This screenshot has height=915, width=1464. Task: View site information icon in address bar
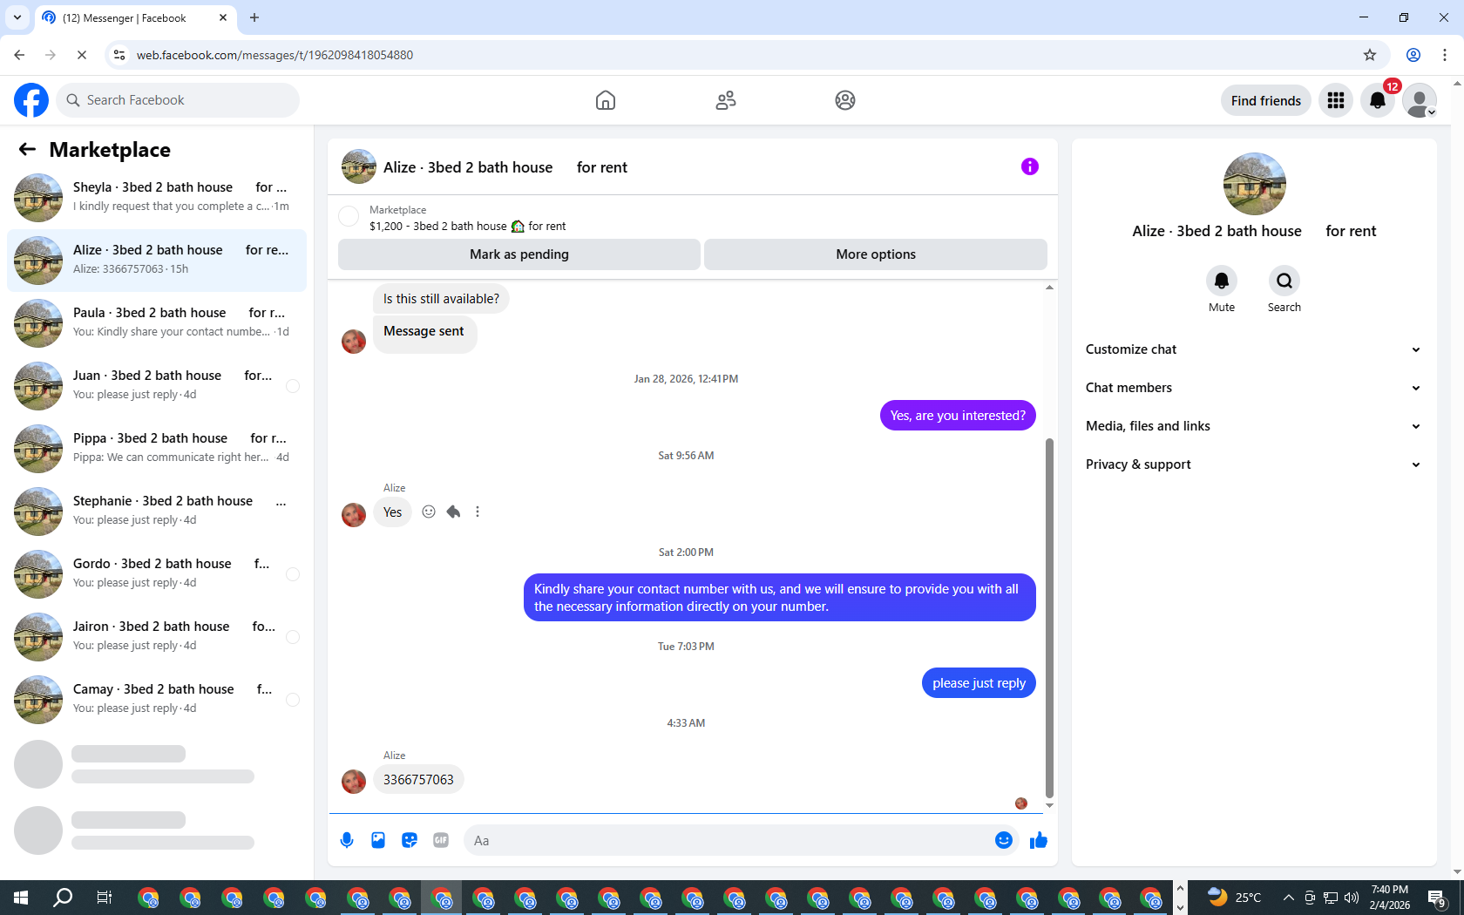pyautogui.click(x=119, y=55)
